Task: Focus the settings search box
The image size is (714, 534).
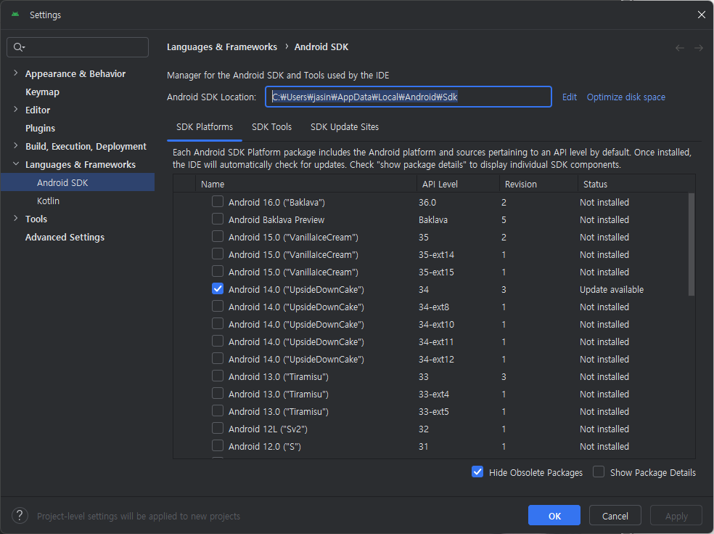Action: (x=78, y=47)
